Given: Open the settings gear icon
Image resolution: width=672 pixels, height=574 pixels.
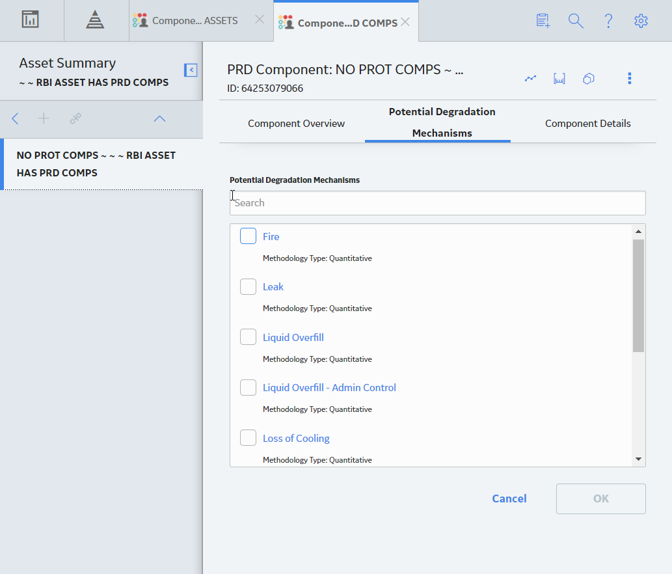Looking at the screenshot, I should (x=641, y=21).
